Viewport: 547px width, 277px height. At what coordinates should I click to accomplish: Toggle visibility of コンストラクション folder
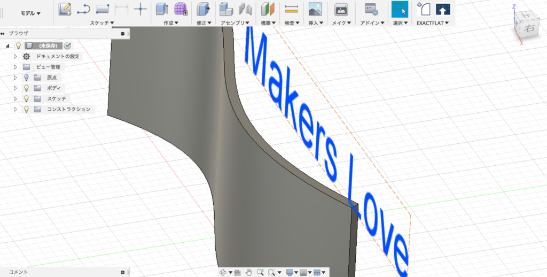[x=26, y=109]
